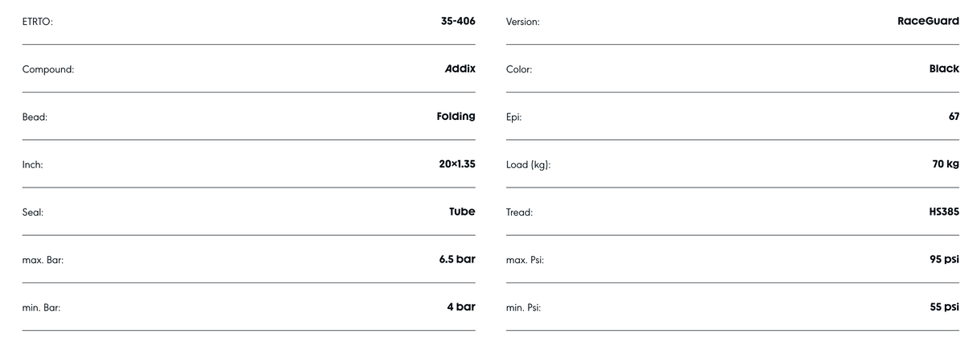Click the Folding bead value
977x342 pixels.
click(x=456, y=116)
